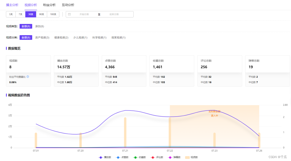Switch to the 粉丝分析 tab
This screenshot has width=291, height=161.
pyautogui.click(x=49, y=5)
